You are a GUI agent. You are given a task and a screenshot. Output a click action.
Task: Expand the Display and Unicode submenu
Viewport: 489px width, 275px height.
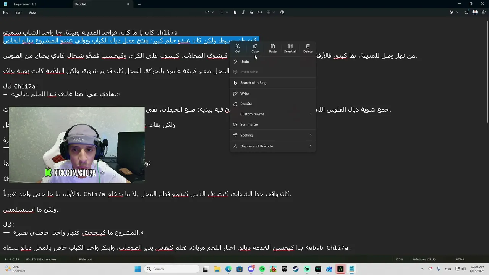pos(273,146)
